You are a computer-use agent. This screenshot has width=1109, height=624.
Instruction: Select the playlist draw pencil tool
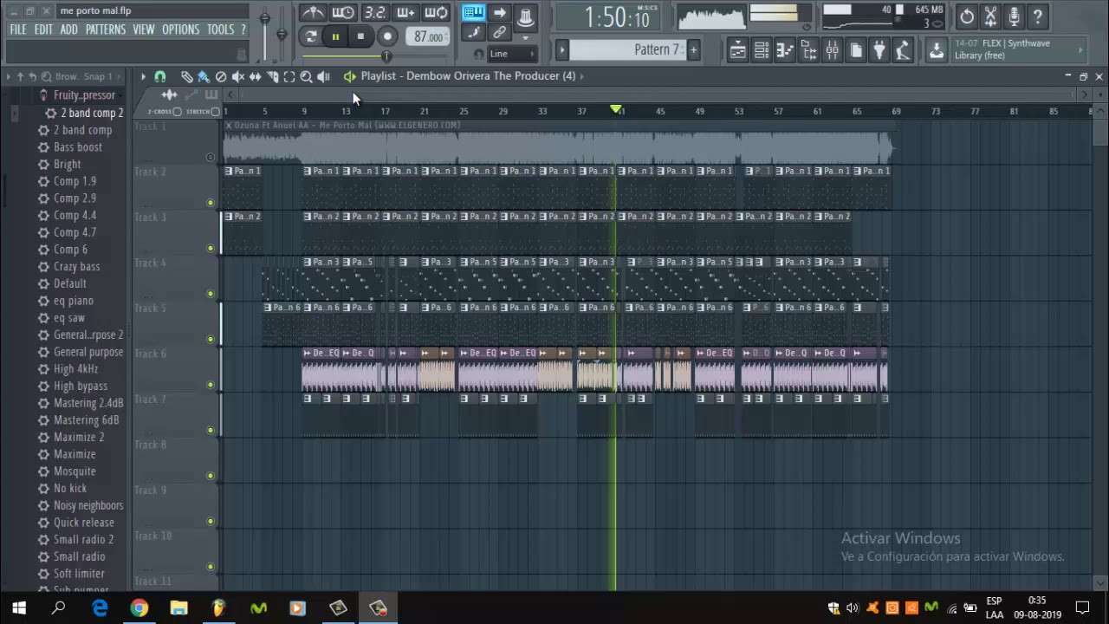point(186,76)
